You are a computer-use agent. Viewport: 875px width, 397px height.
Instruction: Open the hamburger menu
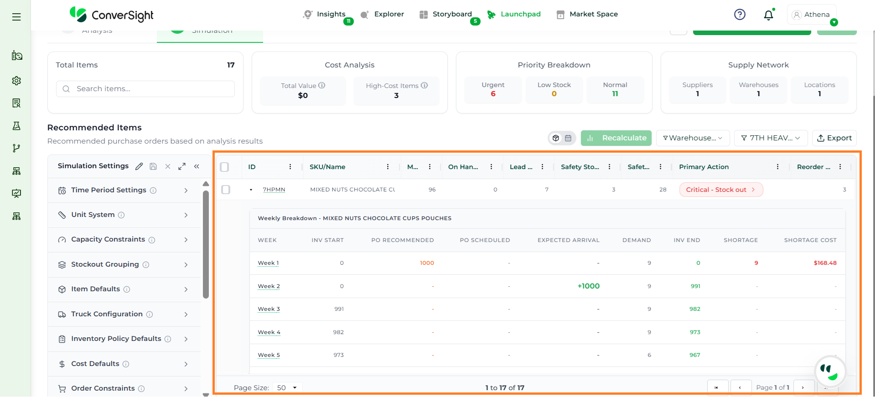coord(16,17)
